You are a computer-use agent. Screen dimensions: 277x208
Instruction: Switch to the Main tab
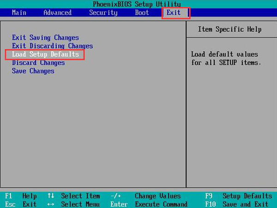[19, 12]
